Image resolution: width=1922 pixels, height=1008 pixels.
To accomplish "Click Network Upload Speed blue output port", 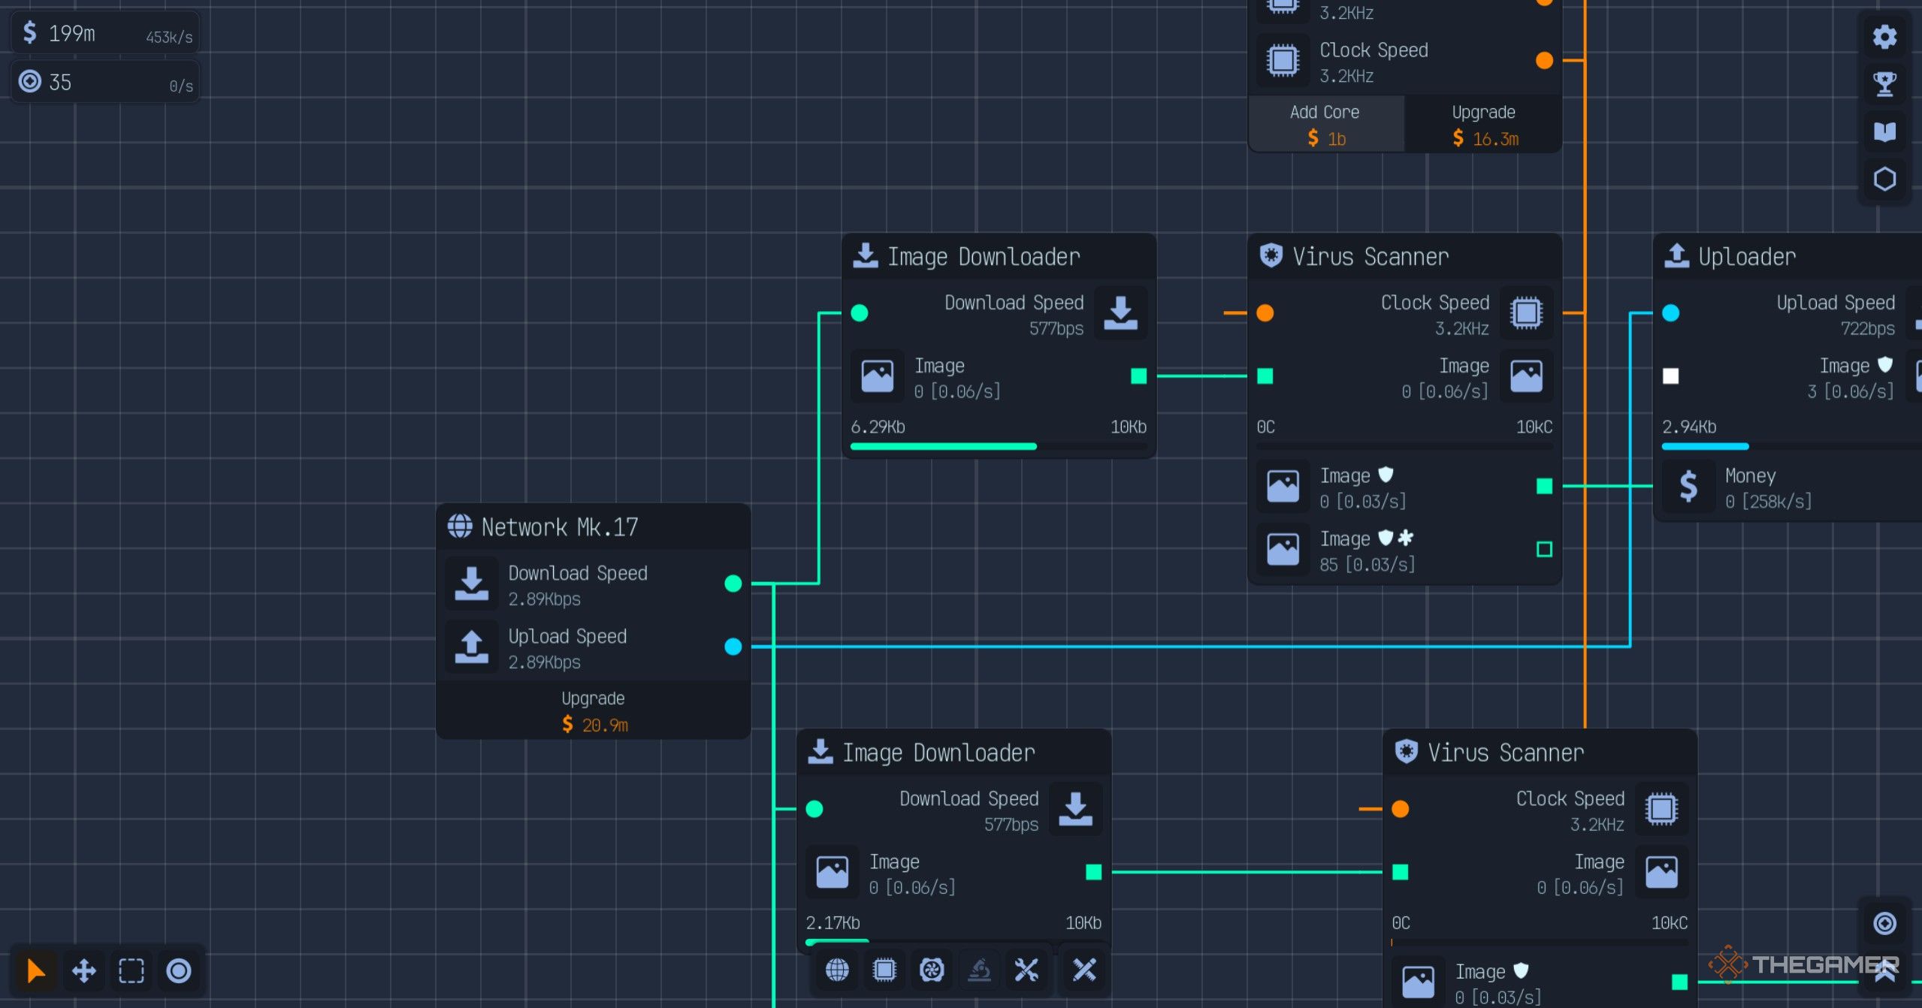I will pos(733,647).
